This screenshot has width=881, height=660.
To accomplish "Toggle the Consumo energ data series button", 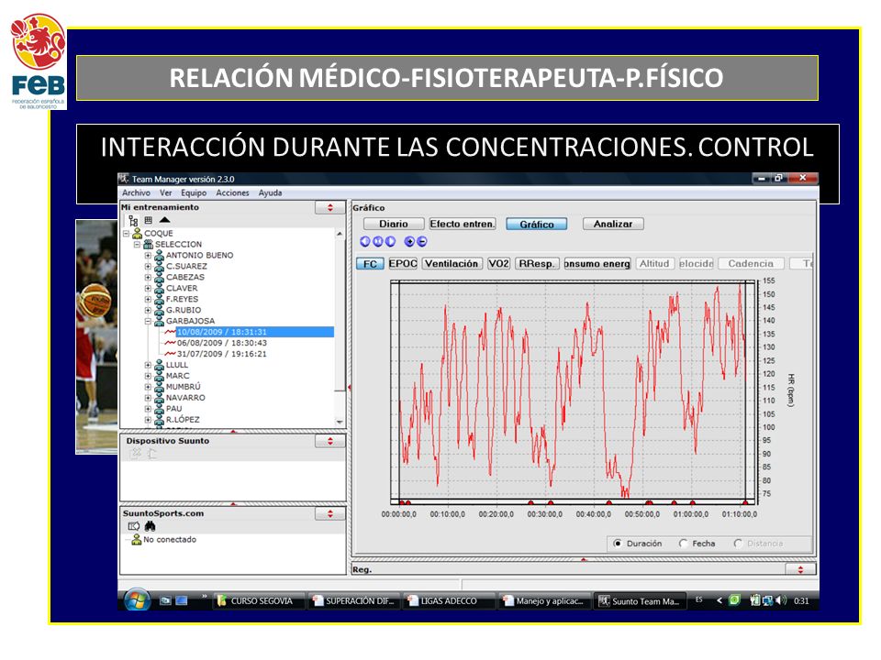I will pos(597,264).
